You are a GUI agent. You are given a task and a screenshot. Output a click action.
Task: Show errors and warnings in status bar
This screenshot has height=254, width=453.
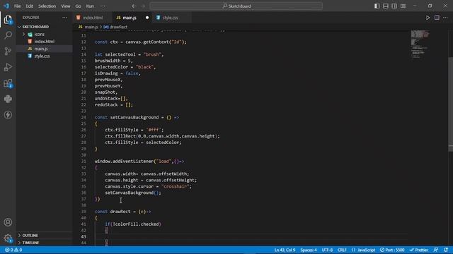point(13,250)
